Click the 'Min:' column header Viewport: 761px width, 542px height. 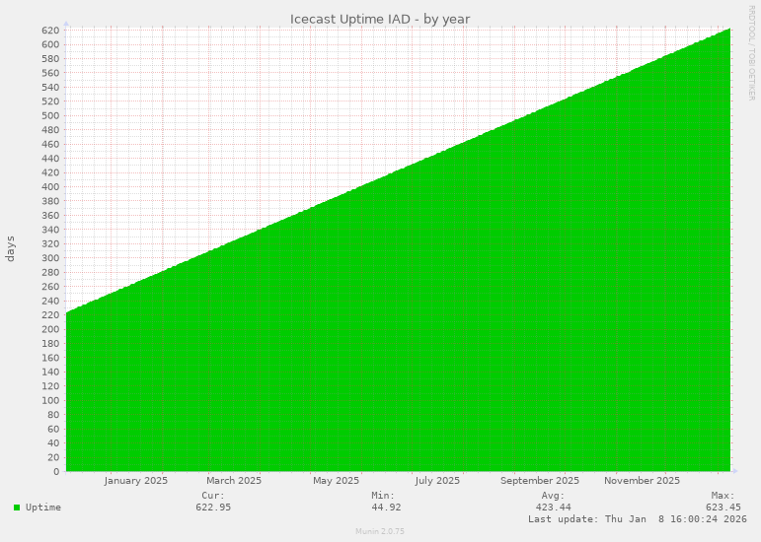click(383, 496)
